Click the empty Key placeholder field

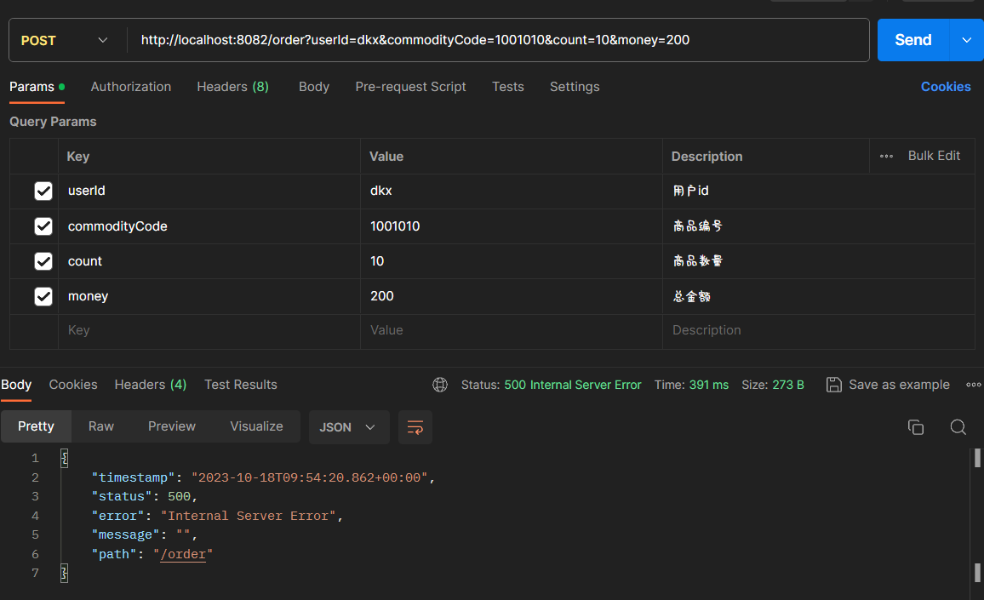(x=209, y=331)
